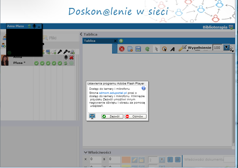Click the x coordinate input field
This screenshot has width=238, height=168.
(96, 160)
